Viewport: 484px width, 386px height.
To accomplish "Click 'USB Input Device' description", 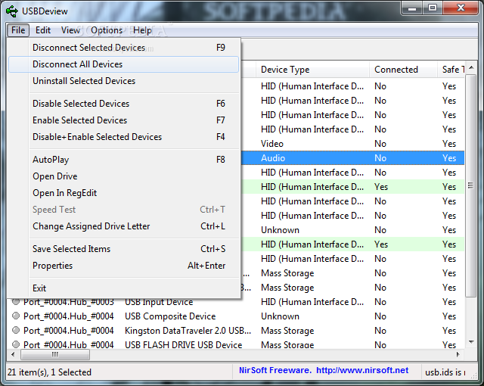I will click(x=159, y=302).
